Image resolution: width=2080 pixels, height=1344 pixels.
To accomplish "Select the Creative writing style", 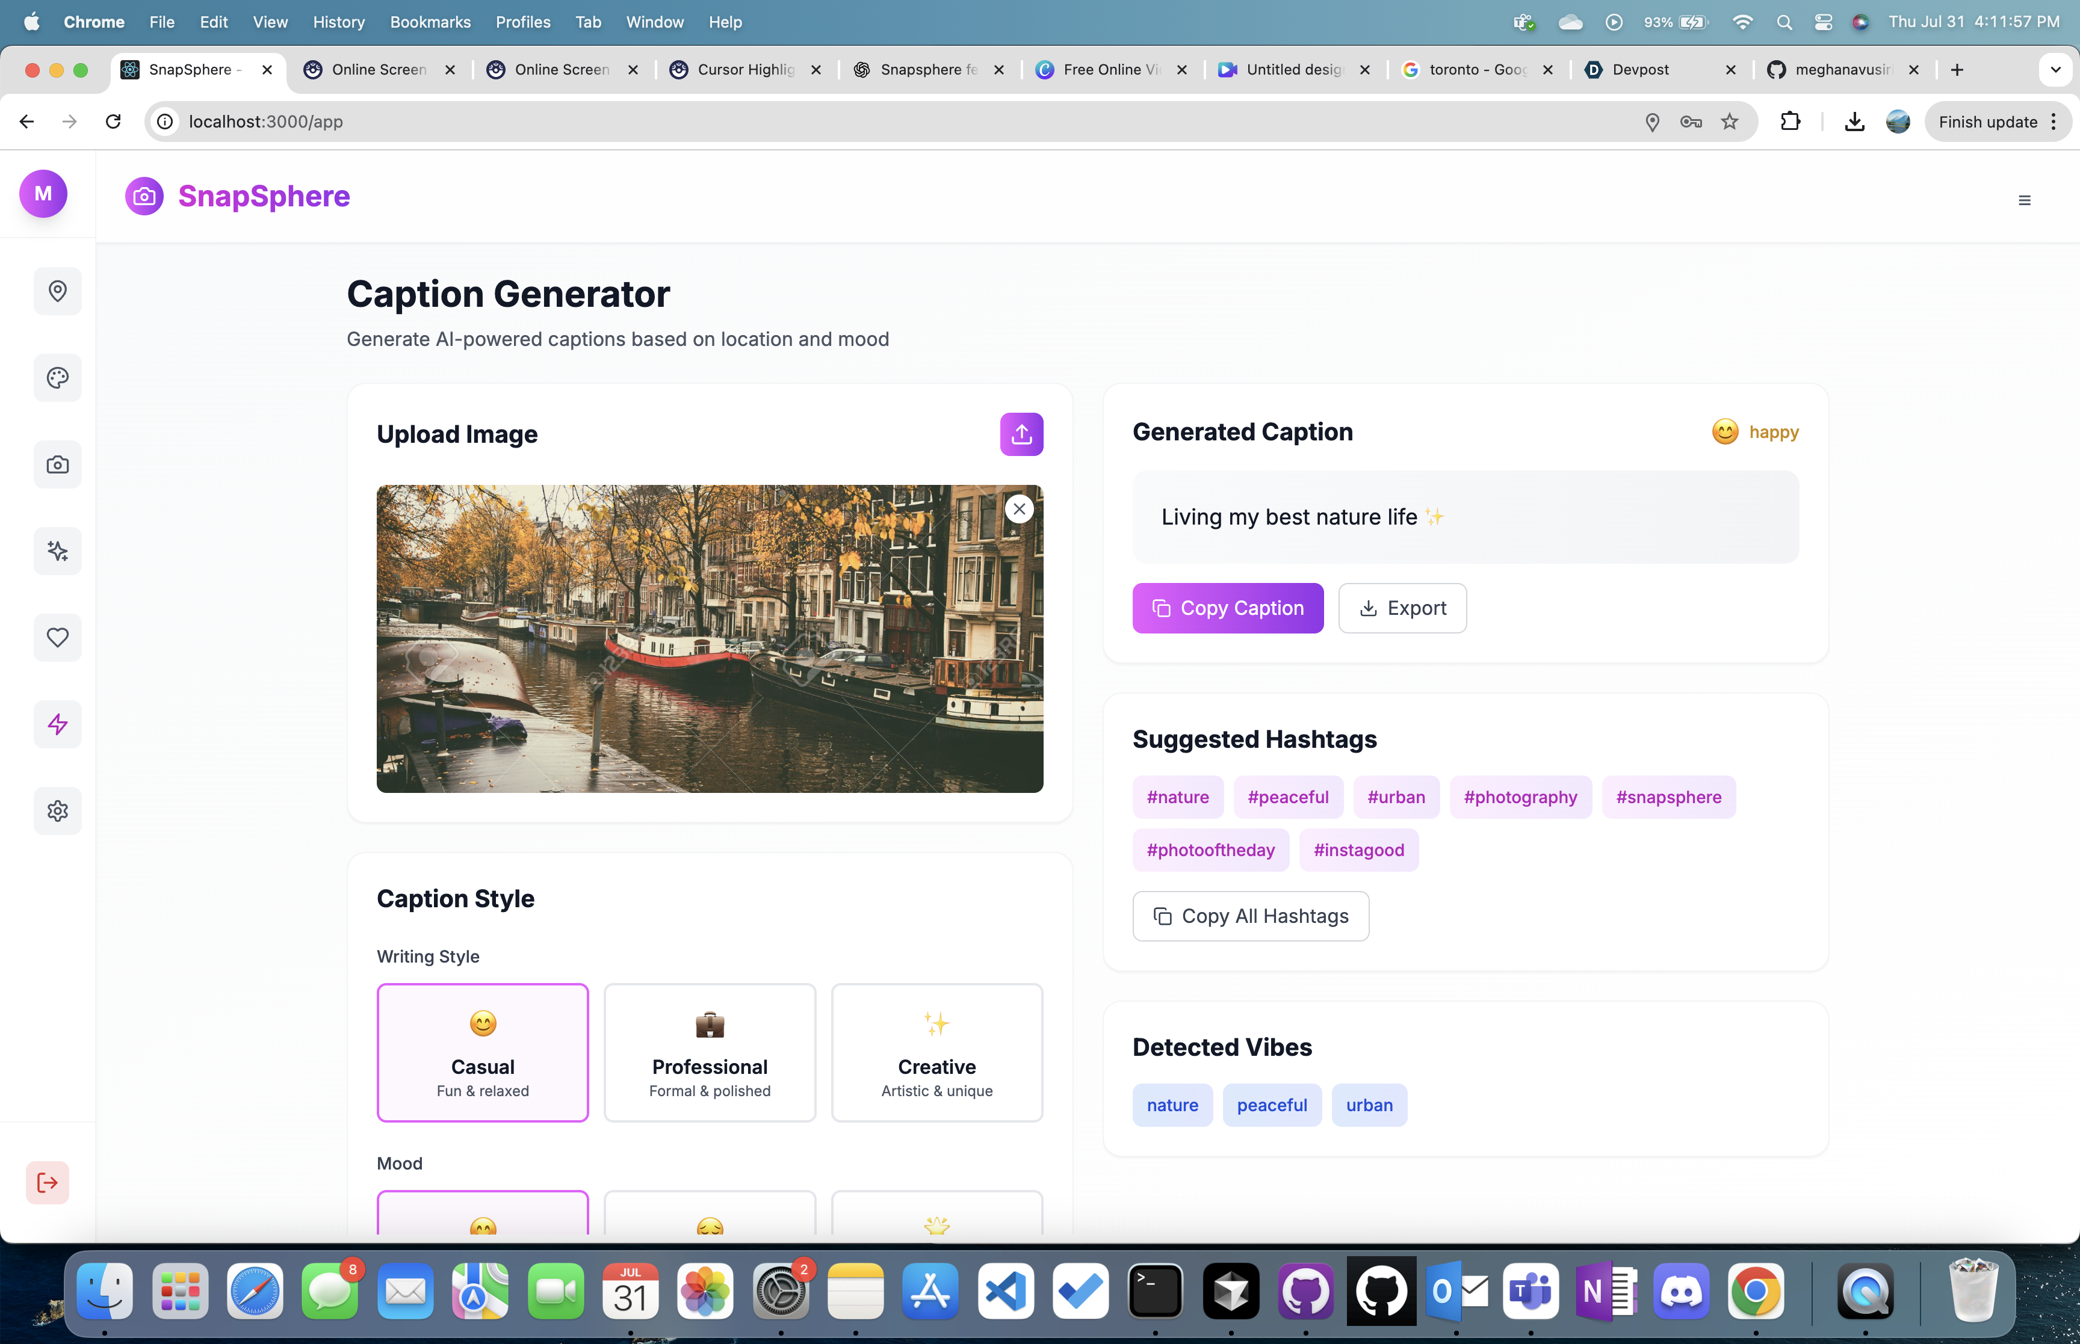I will [x=936, y=1052].
